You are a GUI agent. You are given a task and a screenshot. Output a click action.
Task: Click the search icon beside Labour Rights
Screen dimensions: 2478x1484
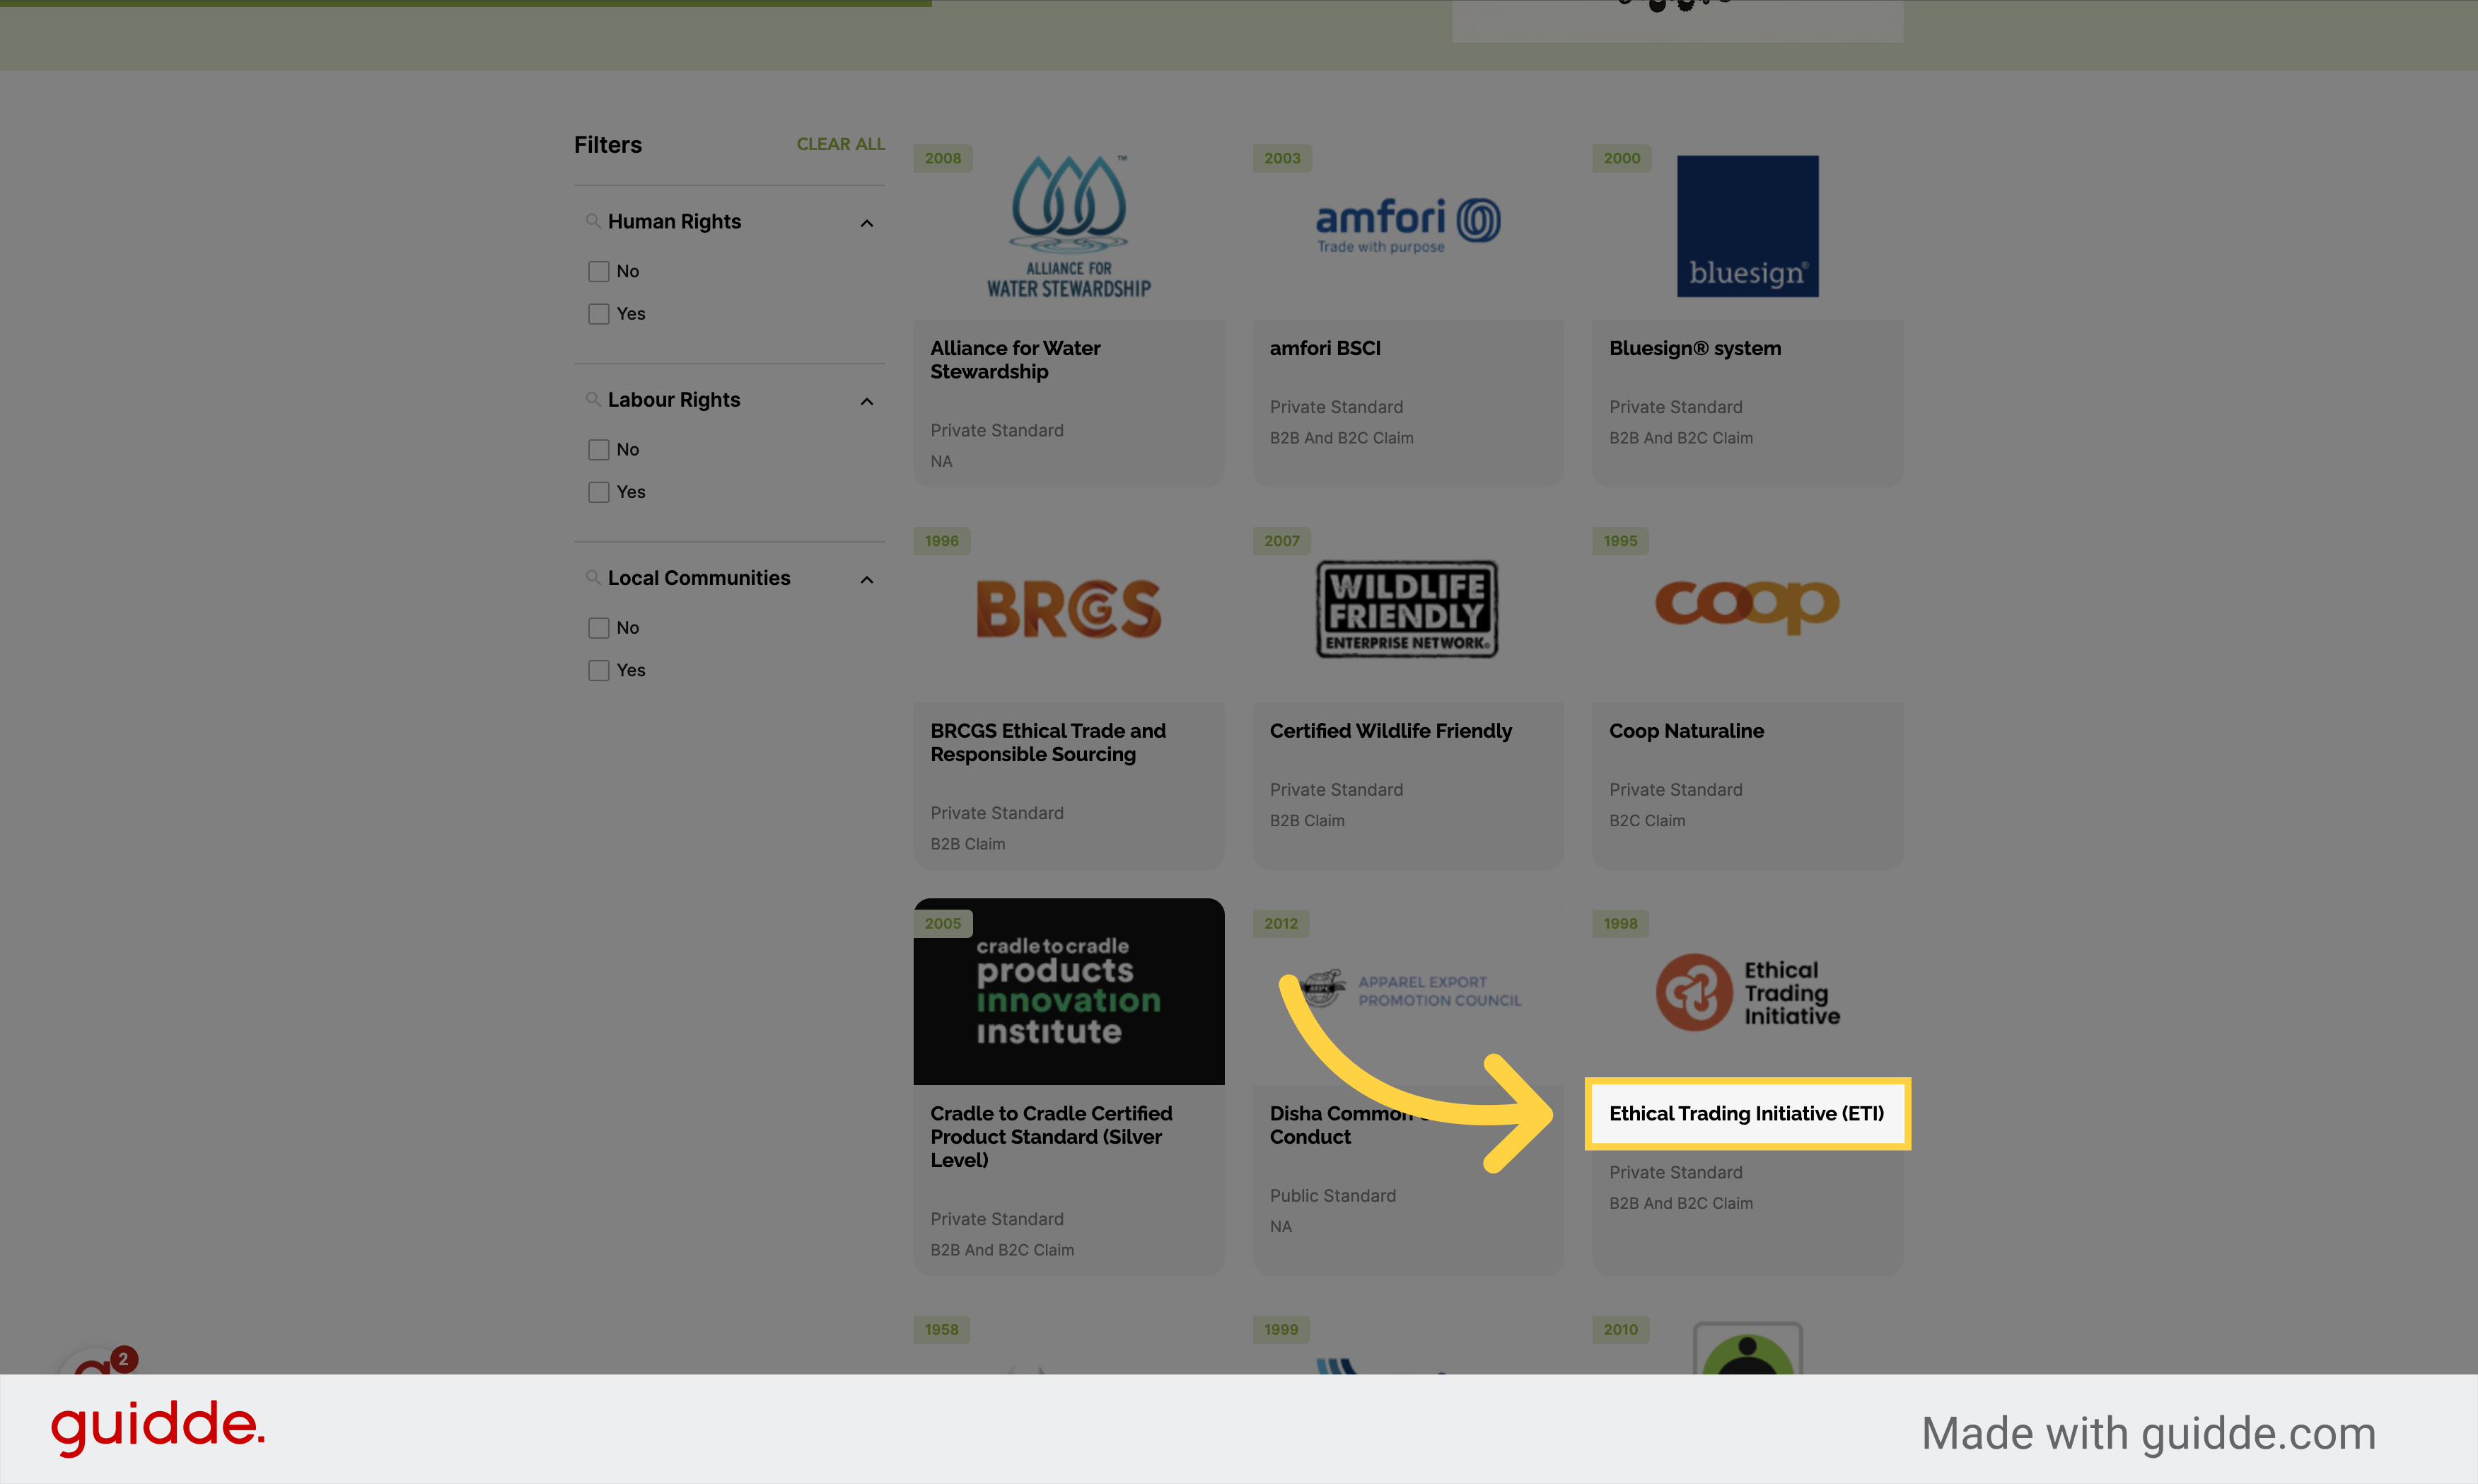pyautogui.click(x=593, y=399)
